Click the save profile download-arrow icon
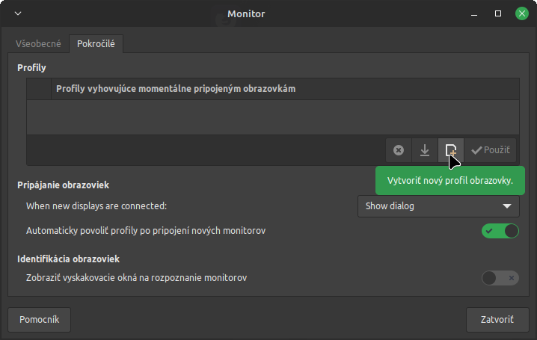Screen dimensions: 537x340 [x=425, y=150]
